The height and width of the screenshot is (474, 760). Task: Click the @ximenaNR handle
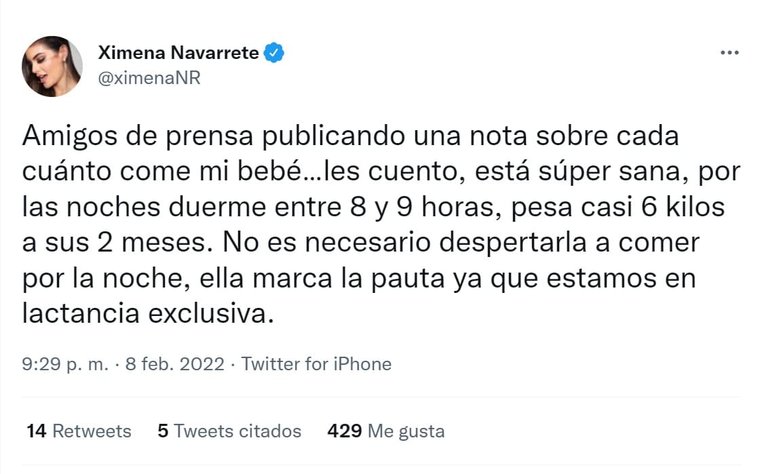click(150, 77)
